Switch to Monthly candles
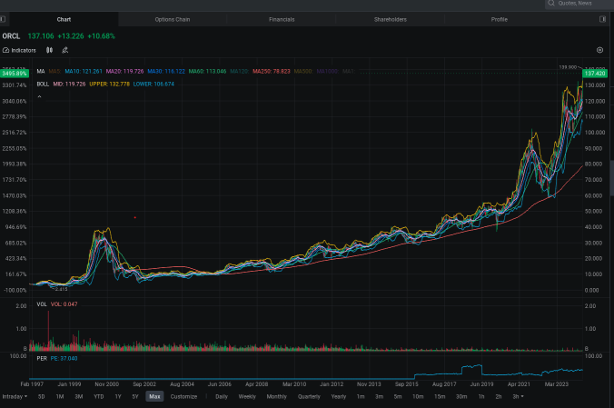 (276, 396)
